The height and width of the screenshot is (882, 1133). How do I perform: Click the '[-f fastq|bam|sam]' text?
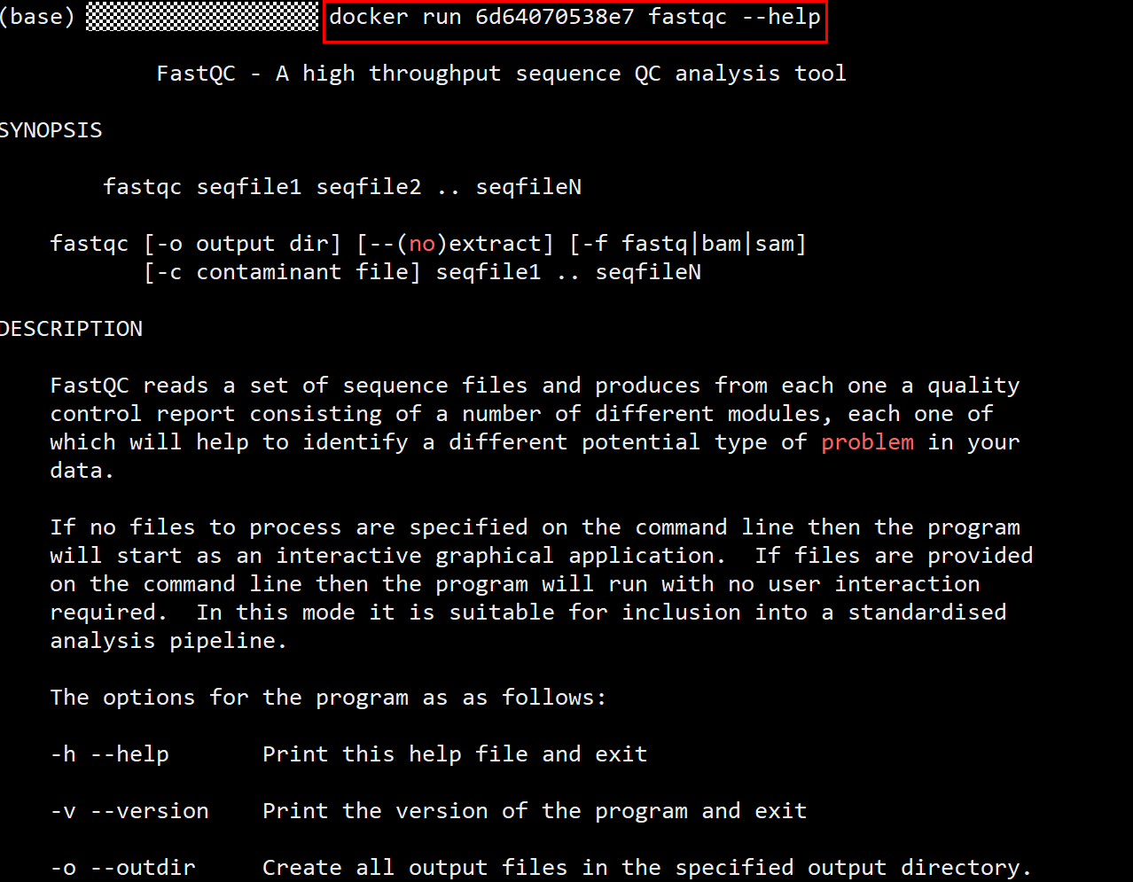click(688, 244)
